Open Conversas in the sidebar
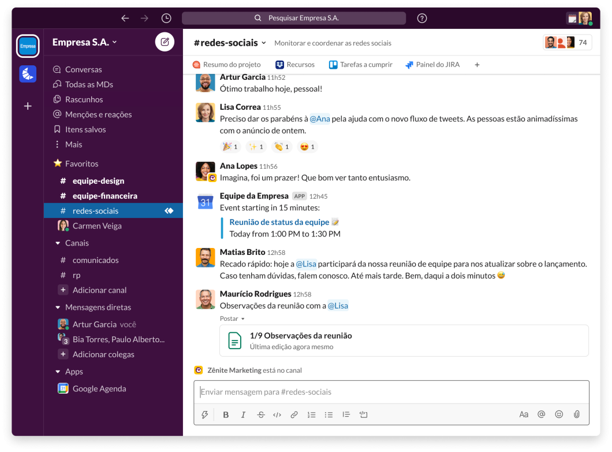612x452 pixels. (77, 69)
